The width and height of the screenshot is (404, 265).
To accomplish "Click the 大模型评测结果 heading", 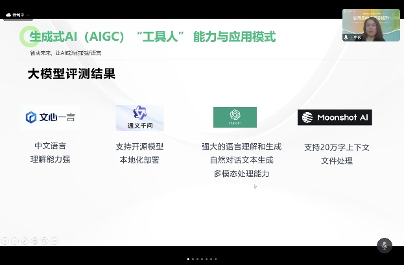I will [x=71, y=74].
